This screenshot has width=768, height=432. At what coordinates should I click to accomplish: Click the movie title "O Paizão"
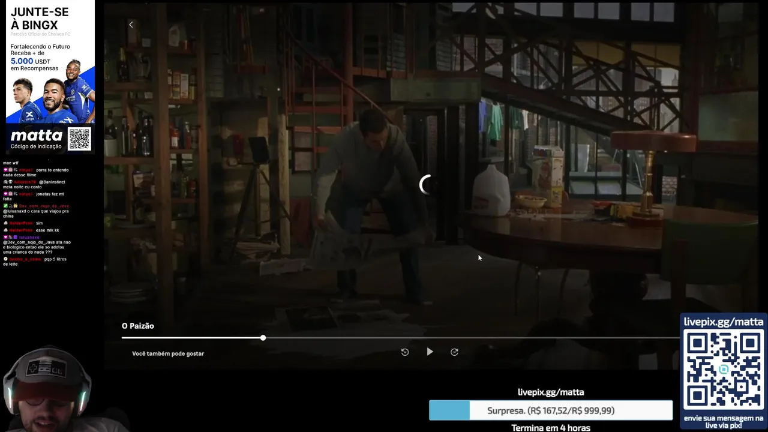pos(138,326)
